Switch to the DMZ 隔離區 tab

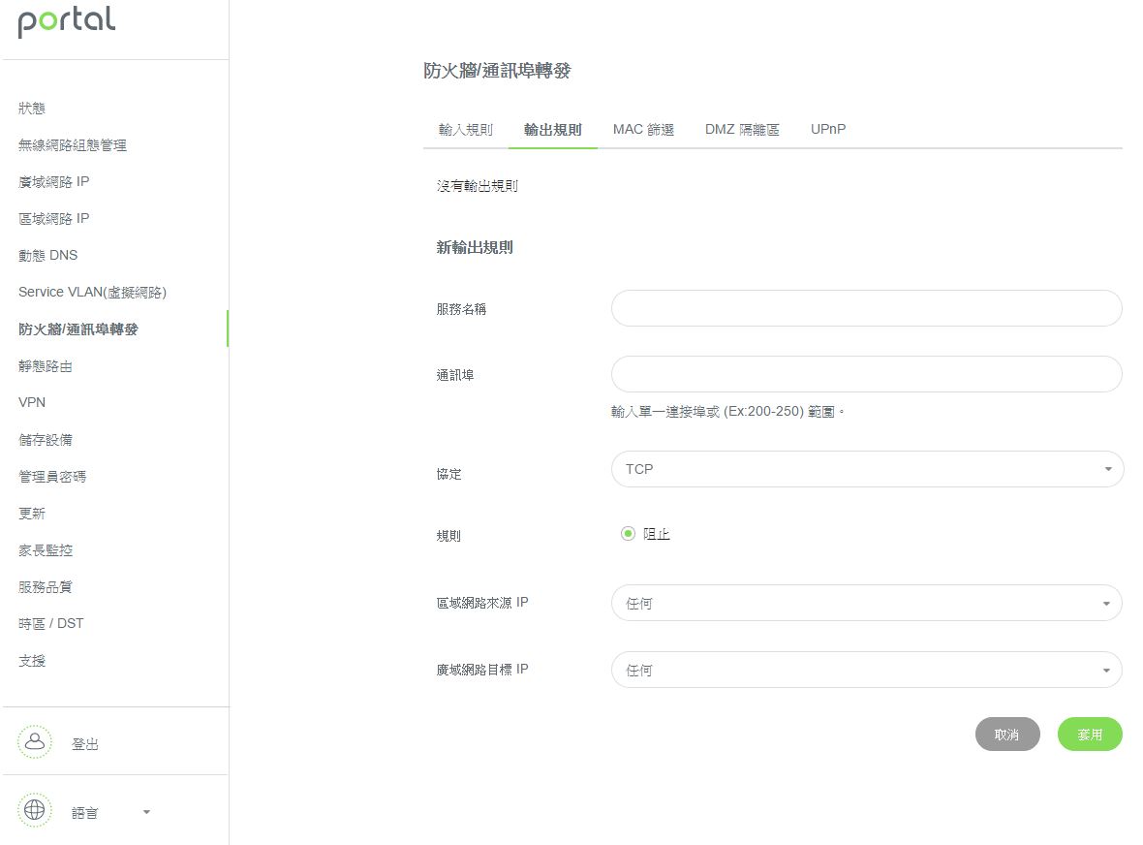pos(742,130)
